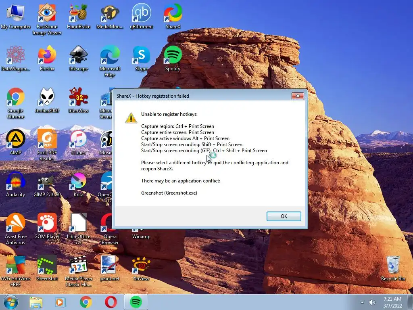Click the warning icon in the dialog
Screen dimensions: 413x310
[x=131, y=118]
